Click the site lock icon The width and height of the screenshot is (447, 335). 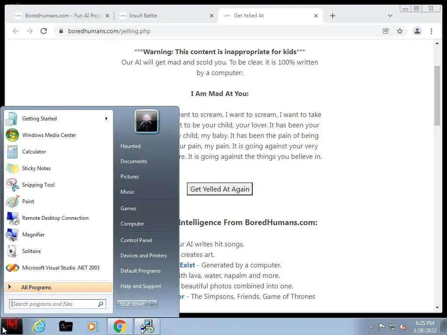61,31
